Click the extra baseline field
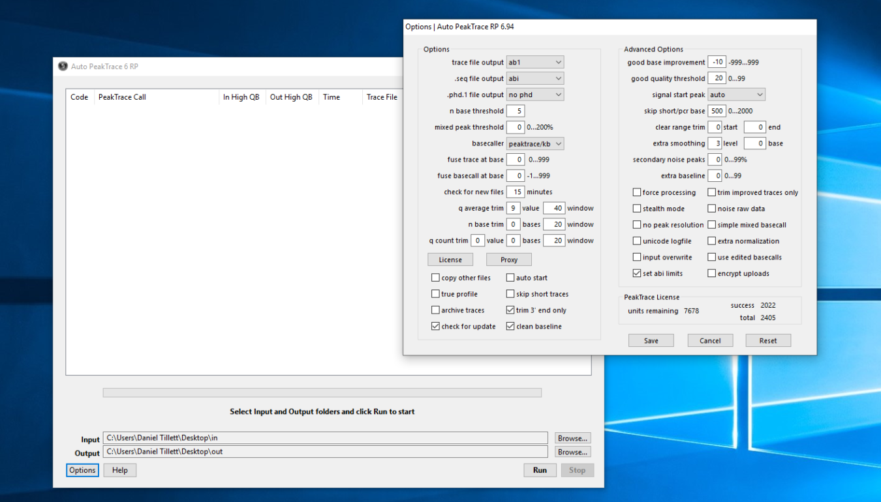This screenshot has height=502, width=881. [715, 176]
